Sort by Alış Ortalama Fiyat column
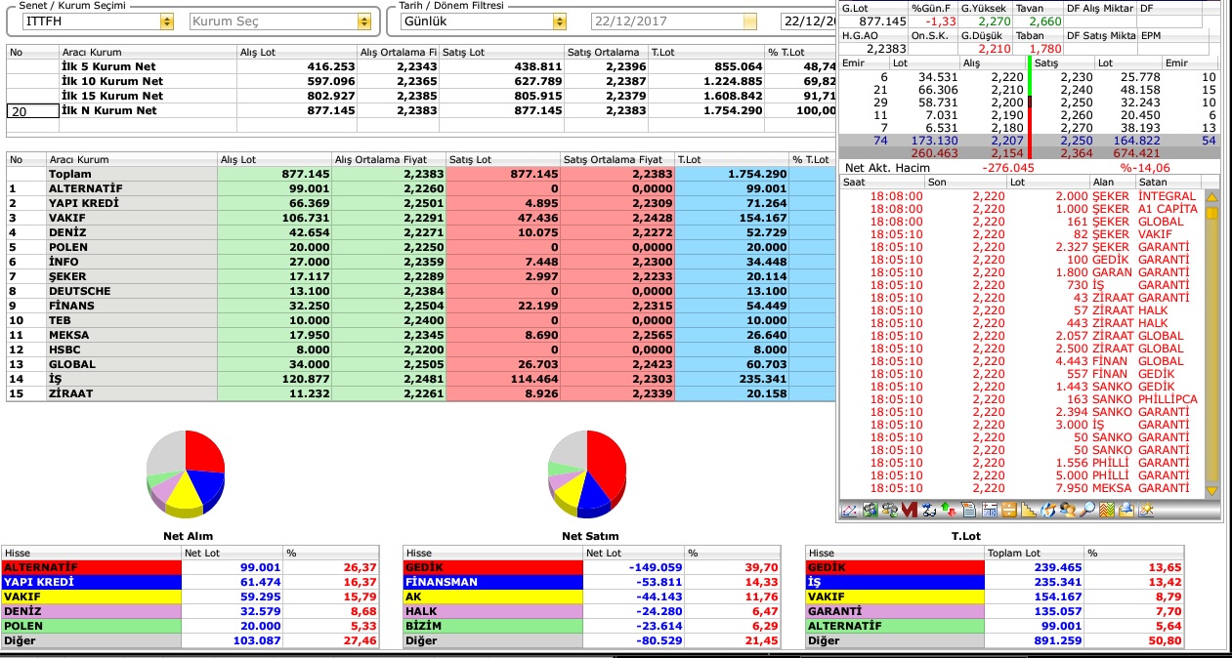This screenshot has height=658, width=1232. click(388, 159)
